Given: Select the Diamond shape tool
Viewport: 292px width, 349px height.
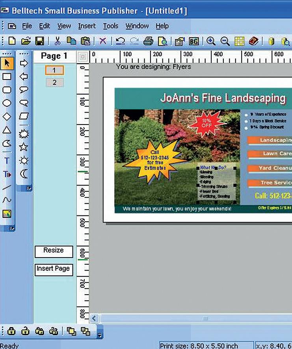Looking at the screenshot, I should [7, 117].
